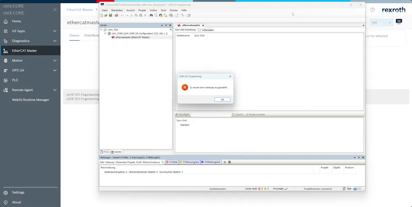
Task: Select the Slaves tab in web page
Action: 74,35
